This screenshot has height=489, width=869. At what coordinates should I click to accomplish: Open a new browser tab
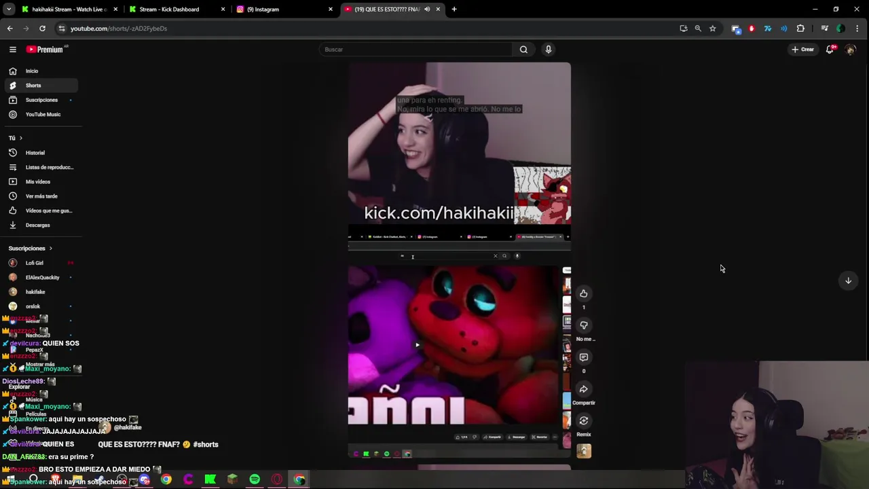click(454, 10)
